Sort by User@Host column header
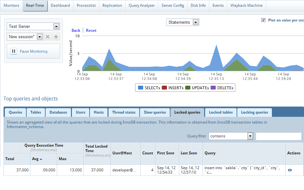The height and width of the screenshot is (190, 304). [x=126, y=153]
